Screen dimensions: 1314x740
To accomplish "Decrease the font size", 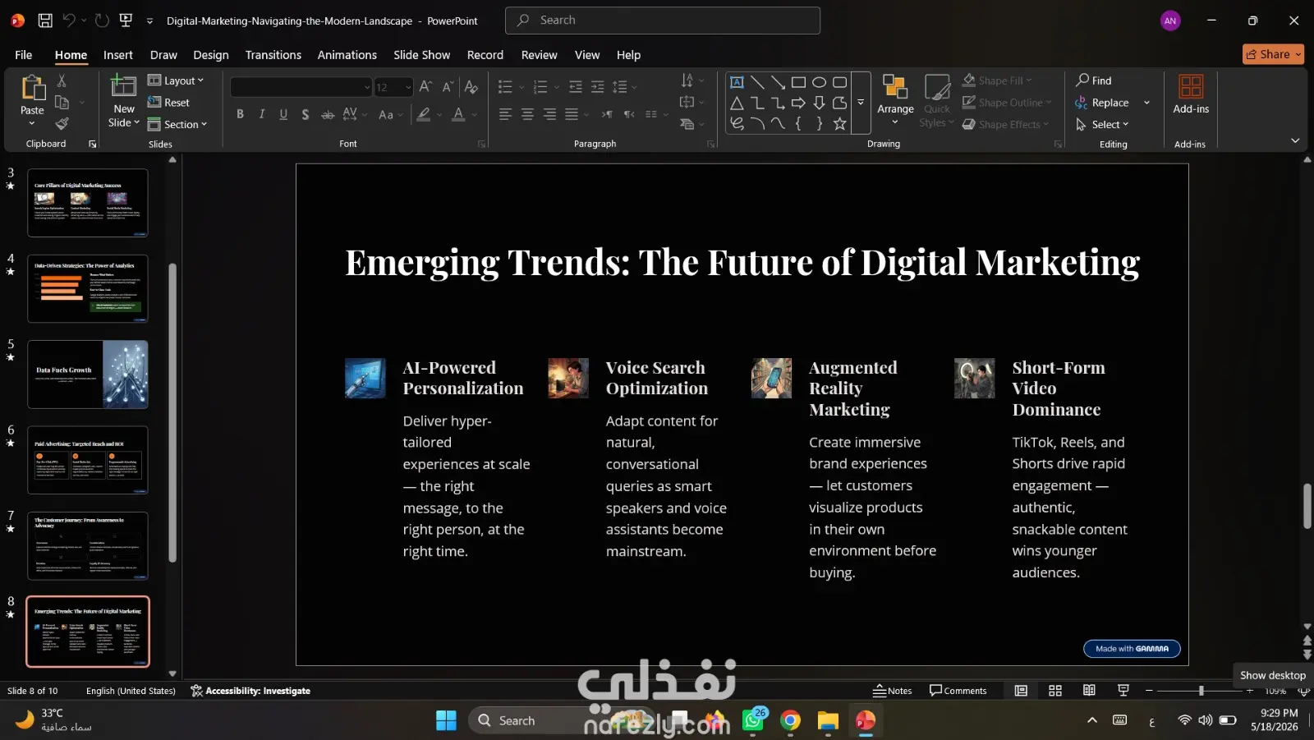I will click(448, 87).
